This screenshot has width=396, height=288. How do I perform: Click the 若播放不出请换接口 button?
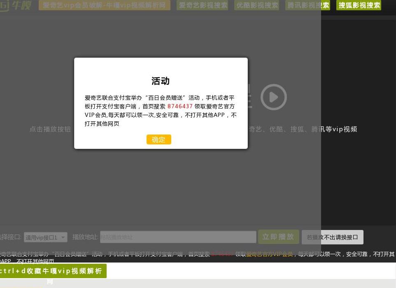pos(332,237)
